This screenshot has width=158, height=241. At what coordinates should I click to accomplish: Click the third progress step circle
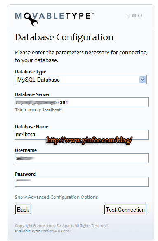click(x=140, y=15)
